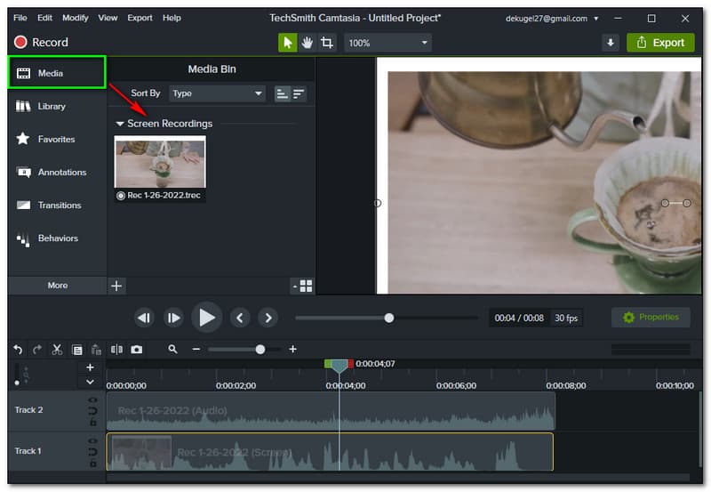Click the timeline zoom slider handle
This screenshot has height=492, width=711.
point(260,350)
